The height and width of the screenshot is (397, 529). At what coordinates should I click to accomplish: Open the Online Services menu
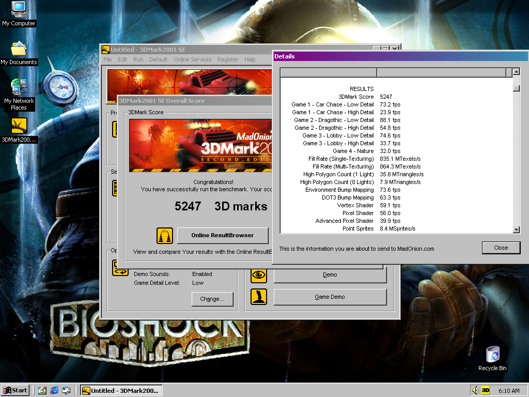[x=192, y=59]
